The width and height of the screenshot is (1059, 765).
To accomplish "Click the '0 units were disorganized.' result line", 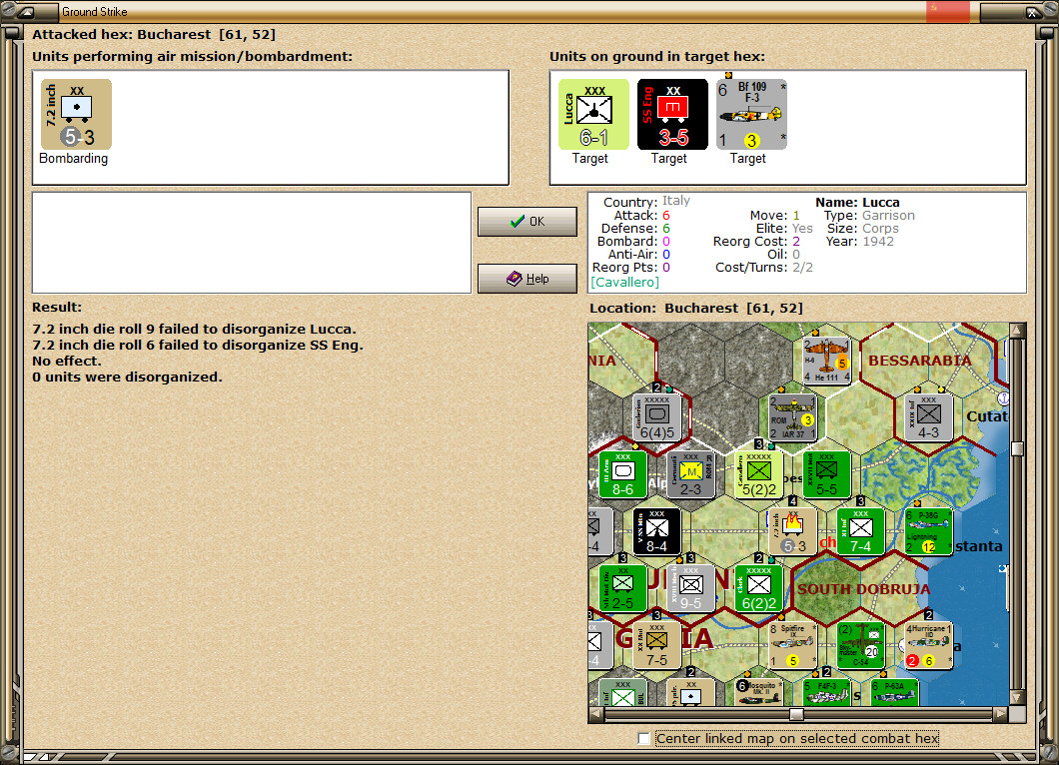I will (128, 378).
